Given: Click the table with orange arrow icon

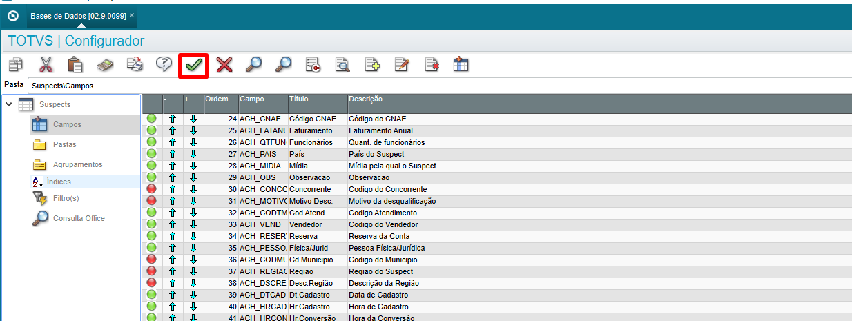Looking at the screenshot, I should [461, 65].
